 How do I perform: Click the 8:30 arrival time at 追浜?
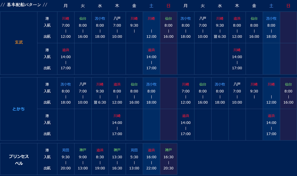pyautogui.click(x=100, y=157)
